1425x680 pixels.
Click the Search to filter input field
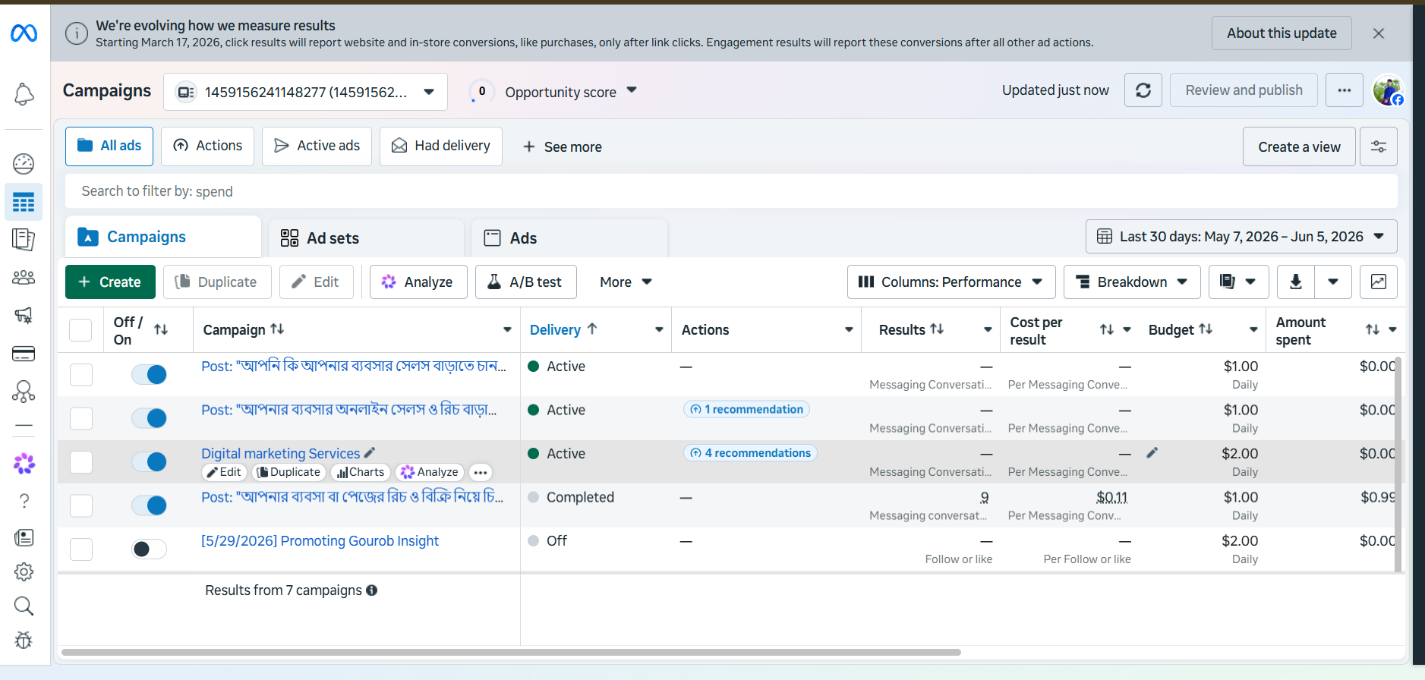[x=730, y=191]
